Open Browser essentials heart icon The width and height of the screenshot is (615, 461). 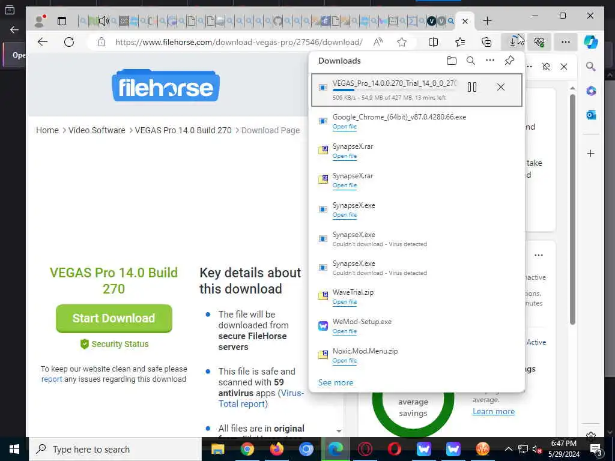(x=539, y=42)
